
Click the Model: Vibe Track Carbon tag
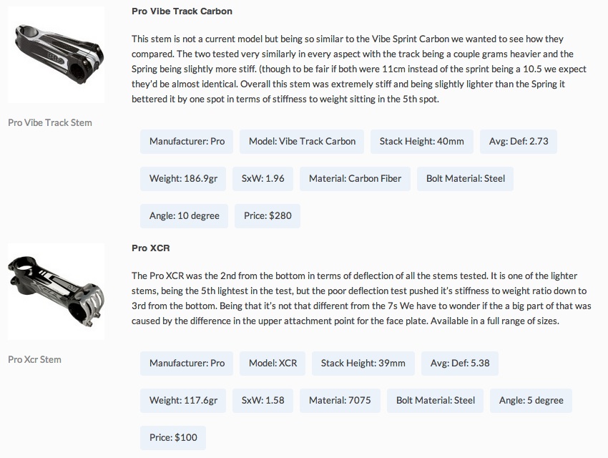[302, 141]
